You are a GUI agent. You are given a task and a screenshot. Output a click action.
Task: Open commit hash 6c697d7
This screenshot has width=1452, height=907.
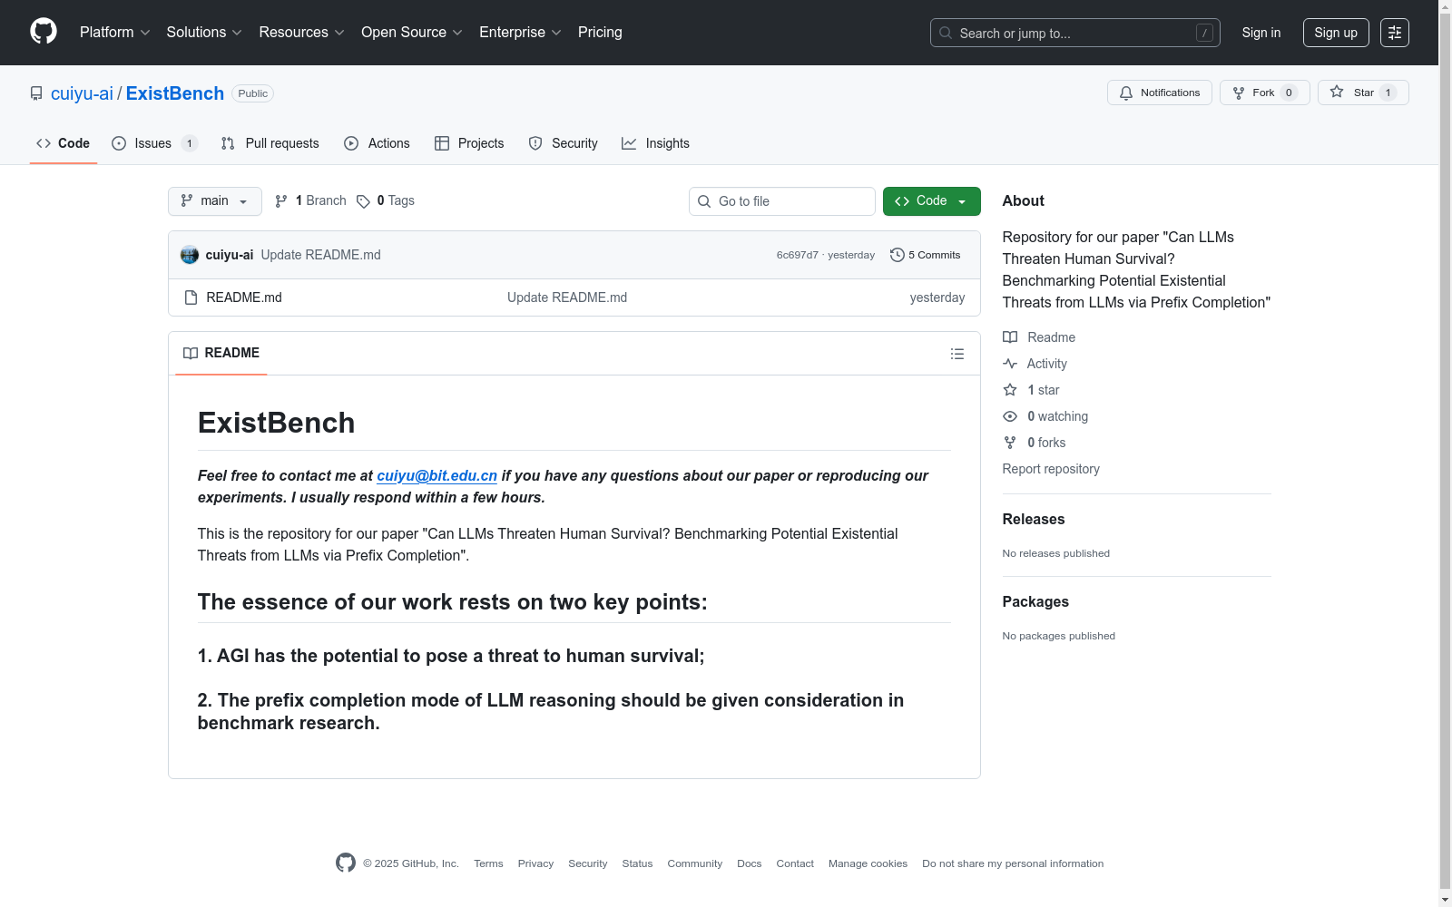tap(797, 255)
